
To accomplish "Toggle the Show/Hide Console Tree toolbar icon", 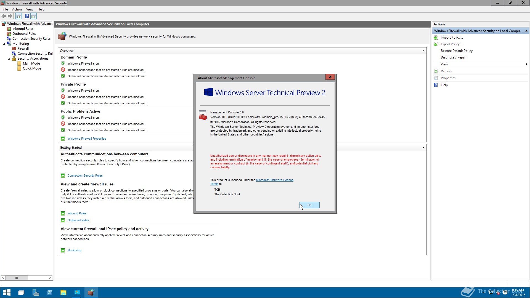I will point(19,16).
